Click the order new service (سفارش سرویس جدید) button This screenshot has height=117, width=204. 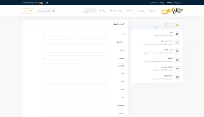(x=46, y=11)
